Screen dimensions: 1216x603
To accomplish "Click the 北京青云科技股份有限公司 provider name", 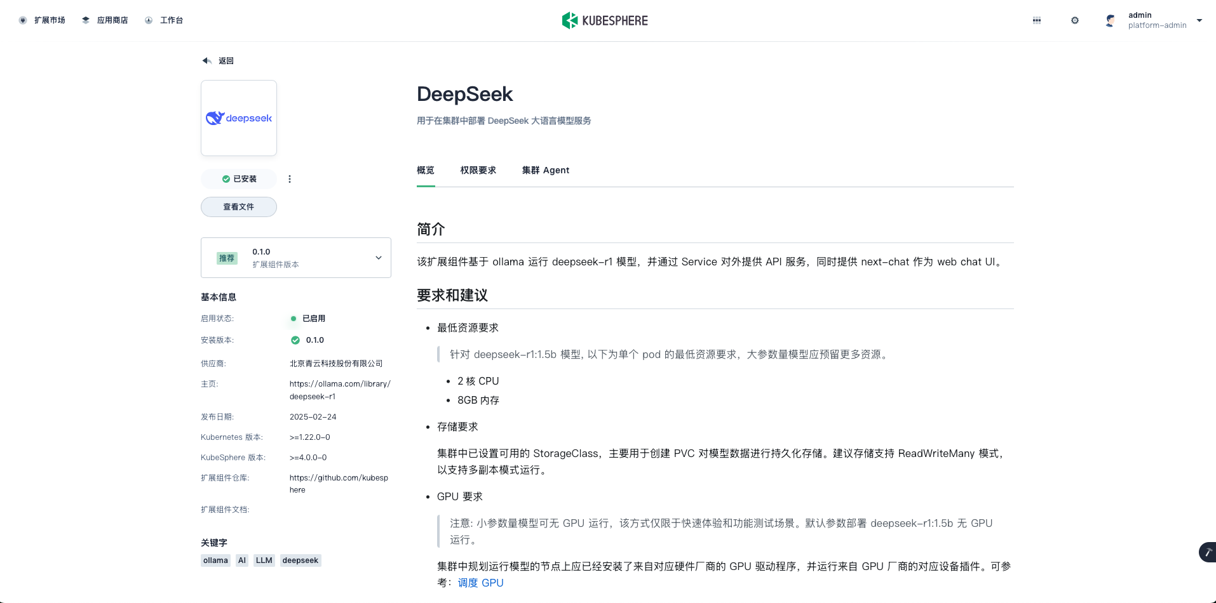I will (336, 364).
